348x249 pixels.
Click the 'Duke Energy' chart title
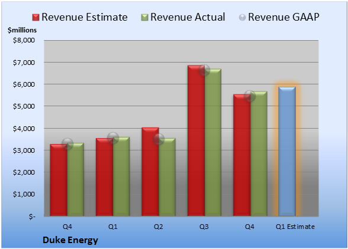pos(70,240)
